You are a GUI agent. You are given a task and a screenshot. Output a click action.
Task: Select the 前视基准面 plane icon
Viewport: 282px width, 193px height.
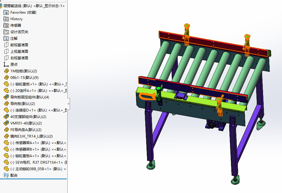tap(6, 45)
